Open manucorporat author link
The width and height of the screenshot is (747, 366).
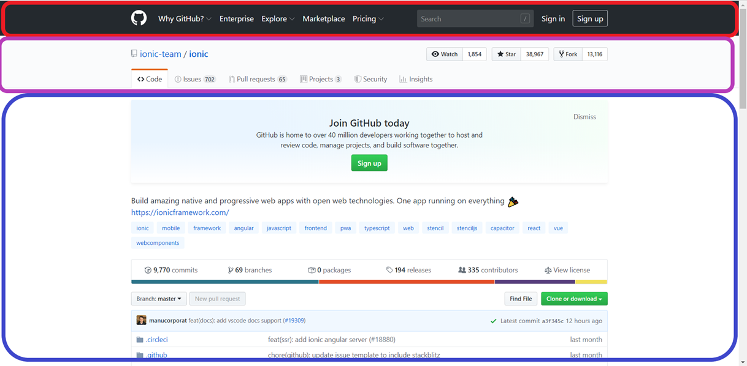pos(168,321)
